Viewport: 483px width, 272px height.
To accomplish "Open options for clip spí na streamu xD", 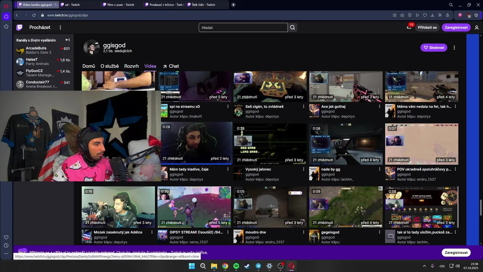I will pos(228,107).
